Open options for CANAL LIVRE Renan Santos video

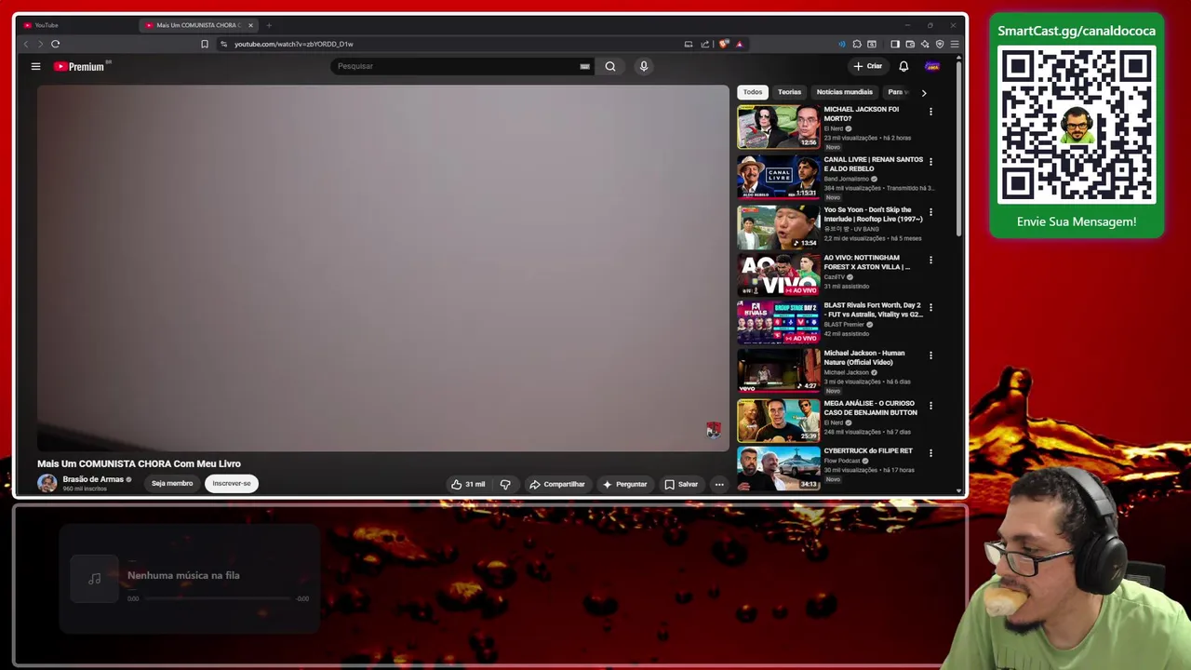pyautogui.click(x=930, y=162)
